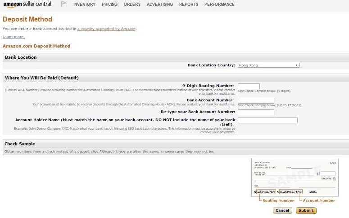This screenshot has height=218, width=349.
Task: Click the highlighted routing number on the sample check
Action: [266, 192]
